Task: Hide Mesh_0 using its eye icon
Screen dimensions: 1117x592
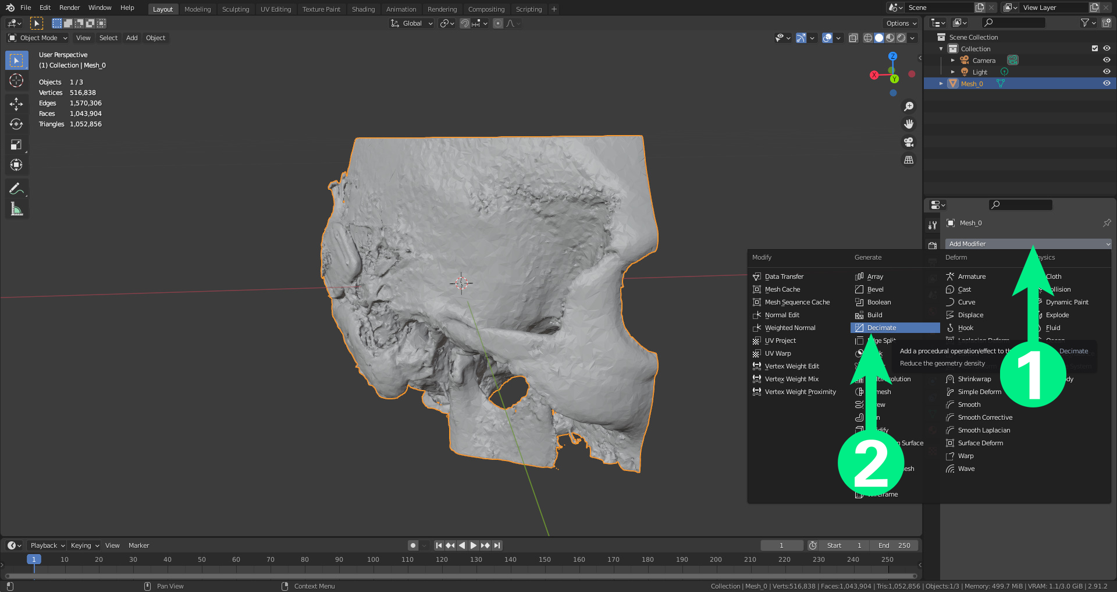Action: click(1107, 83)
